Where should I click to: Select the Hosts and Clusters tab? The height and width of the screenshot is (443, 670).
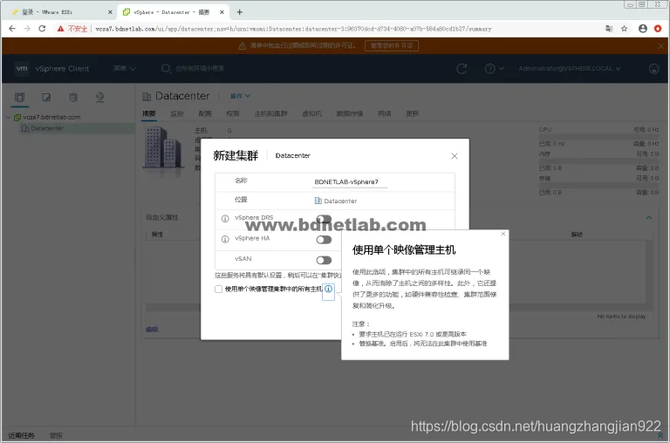tap(271, 113)
